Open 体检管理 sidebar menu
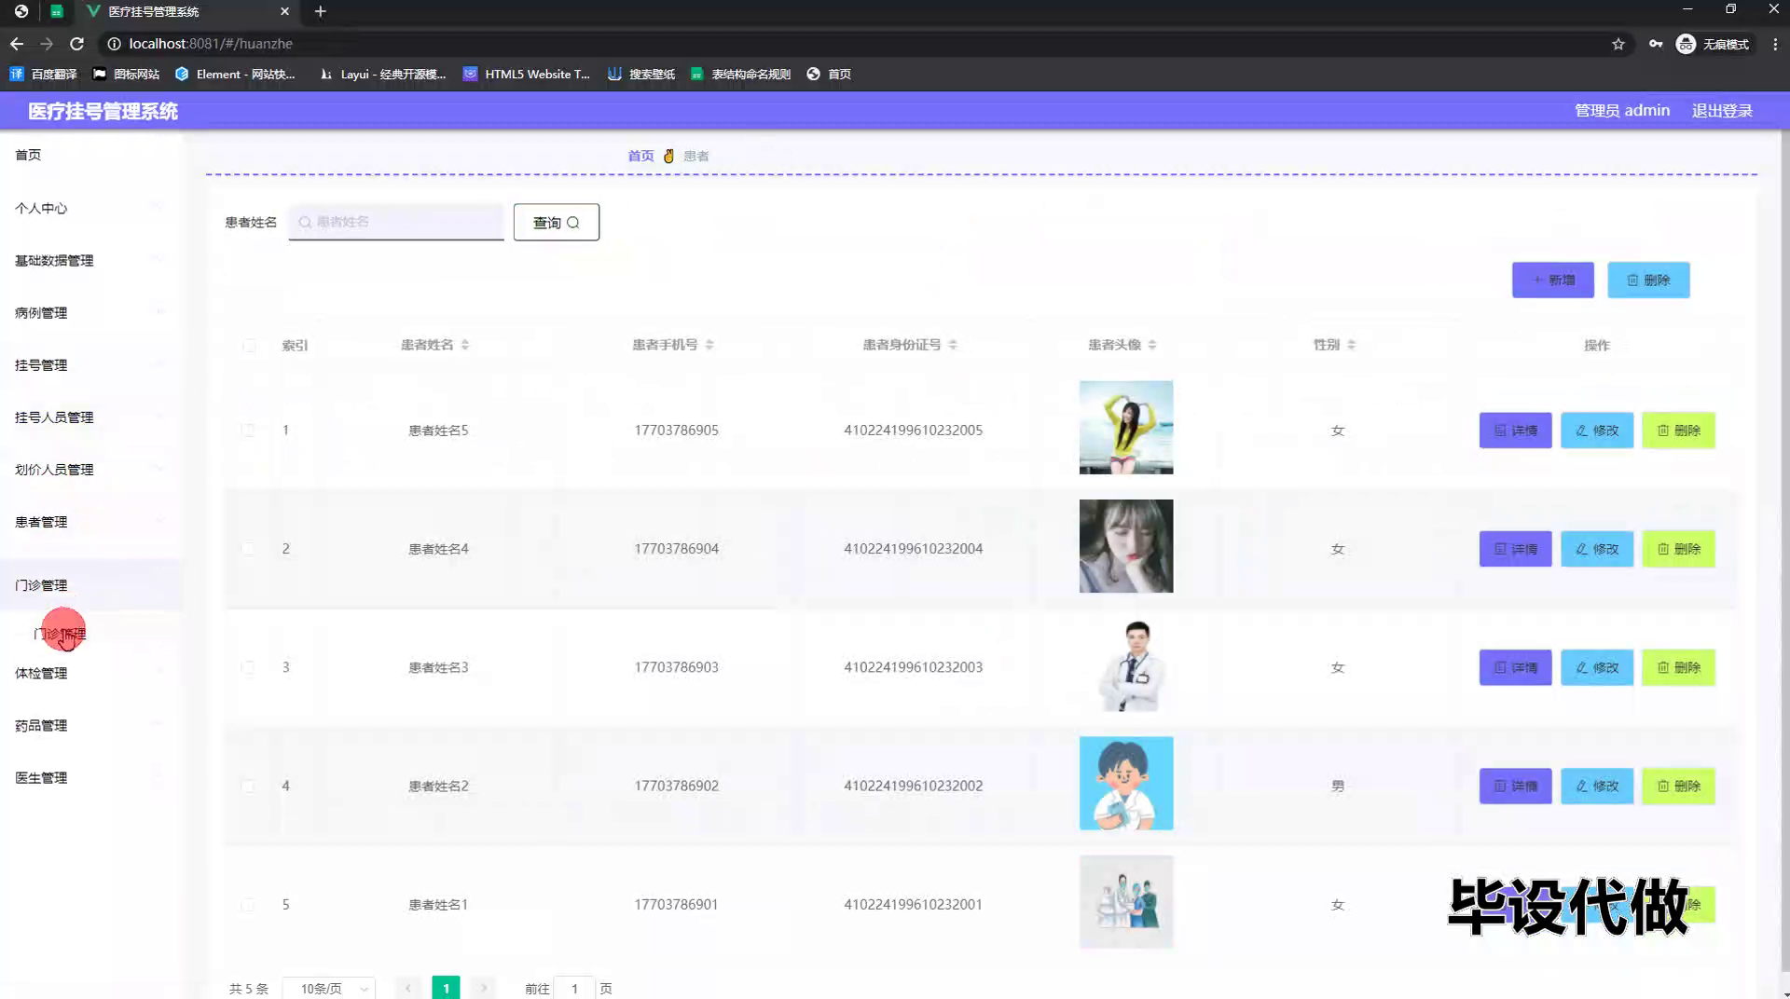This screenshot has width=1790, height=999. coord(90,673)
